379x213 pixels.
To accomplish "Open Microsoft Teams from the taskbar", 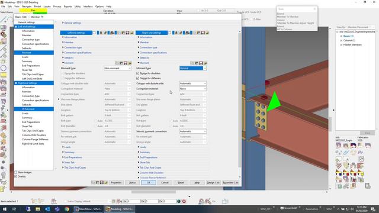I will click(x=57, y=209).
